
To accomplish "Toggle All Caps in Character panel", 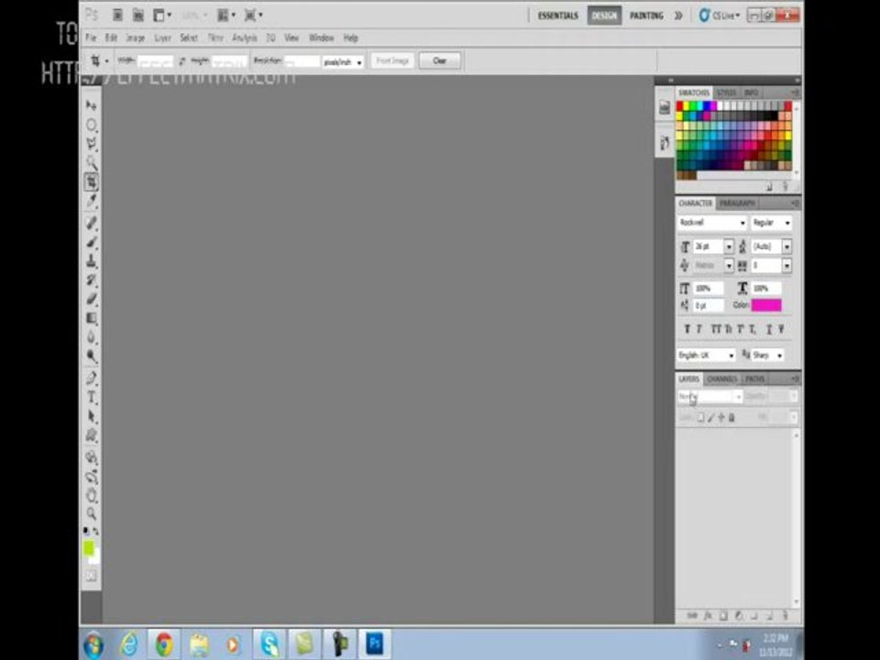I will click(x=716, y=329).
